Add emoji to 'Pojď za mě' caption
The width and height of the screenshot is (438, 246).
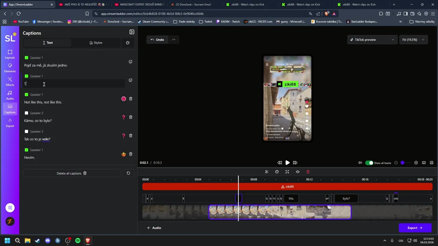130,62
